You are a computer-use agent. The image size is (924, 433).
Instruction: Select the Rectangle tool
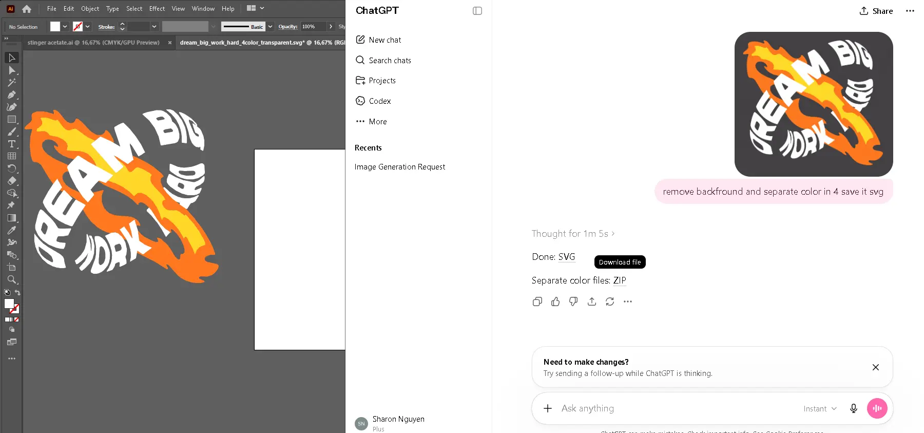(12, 119)
